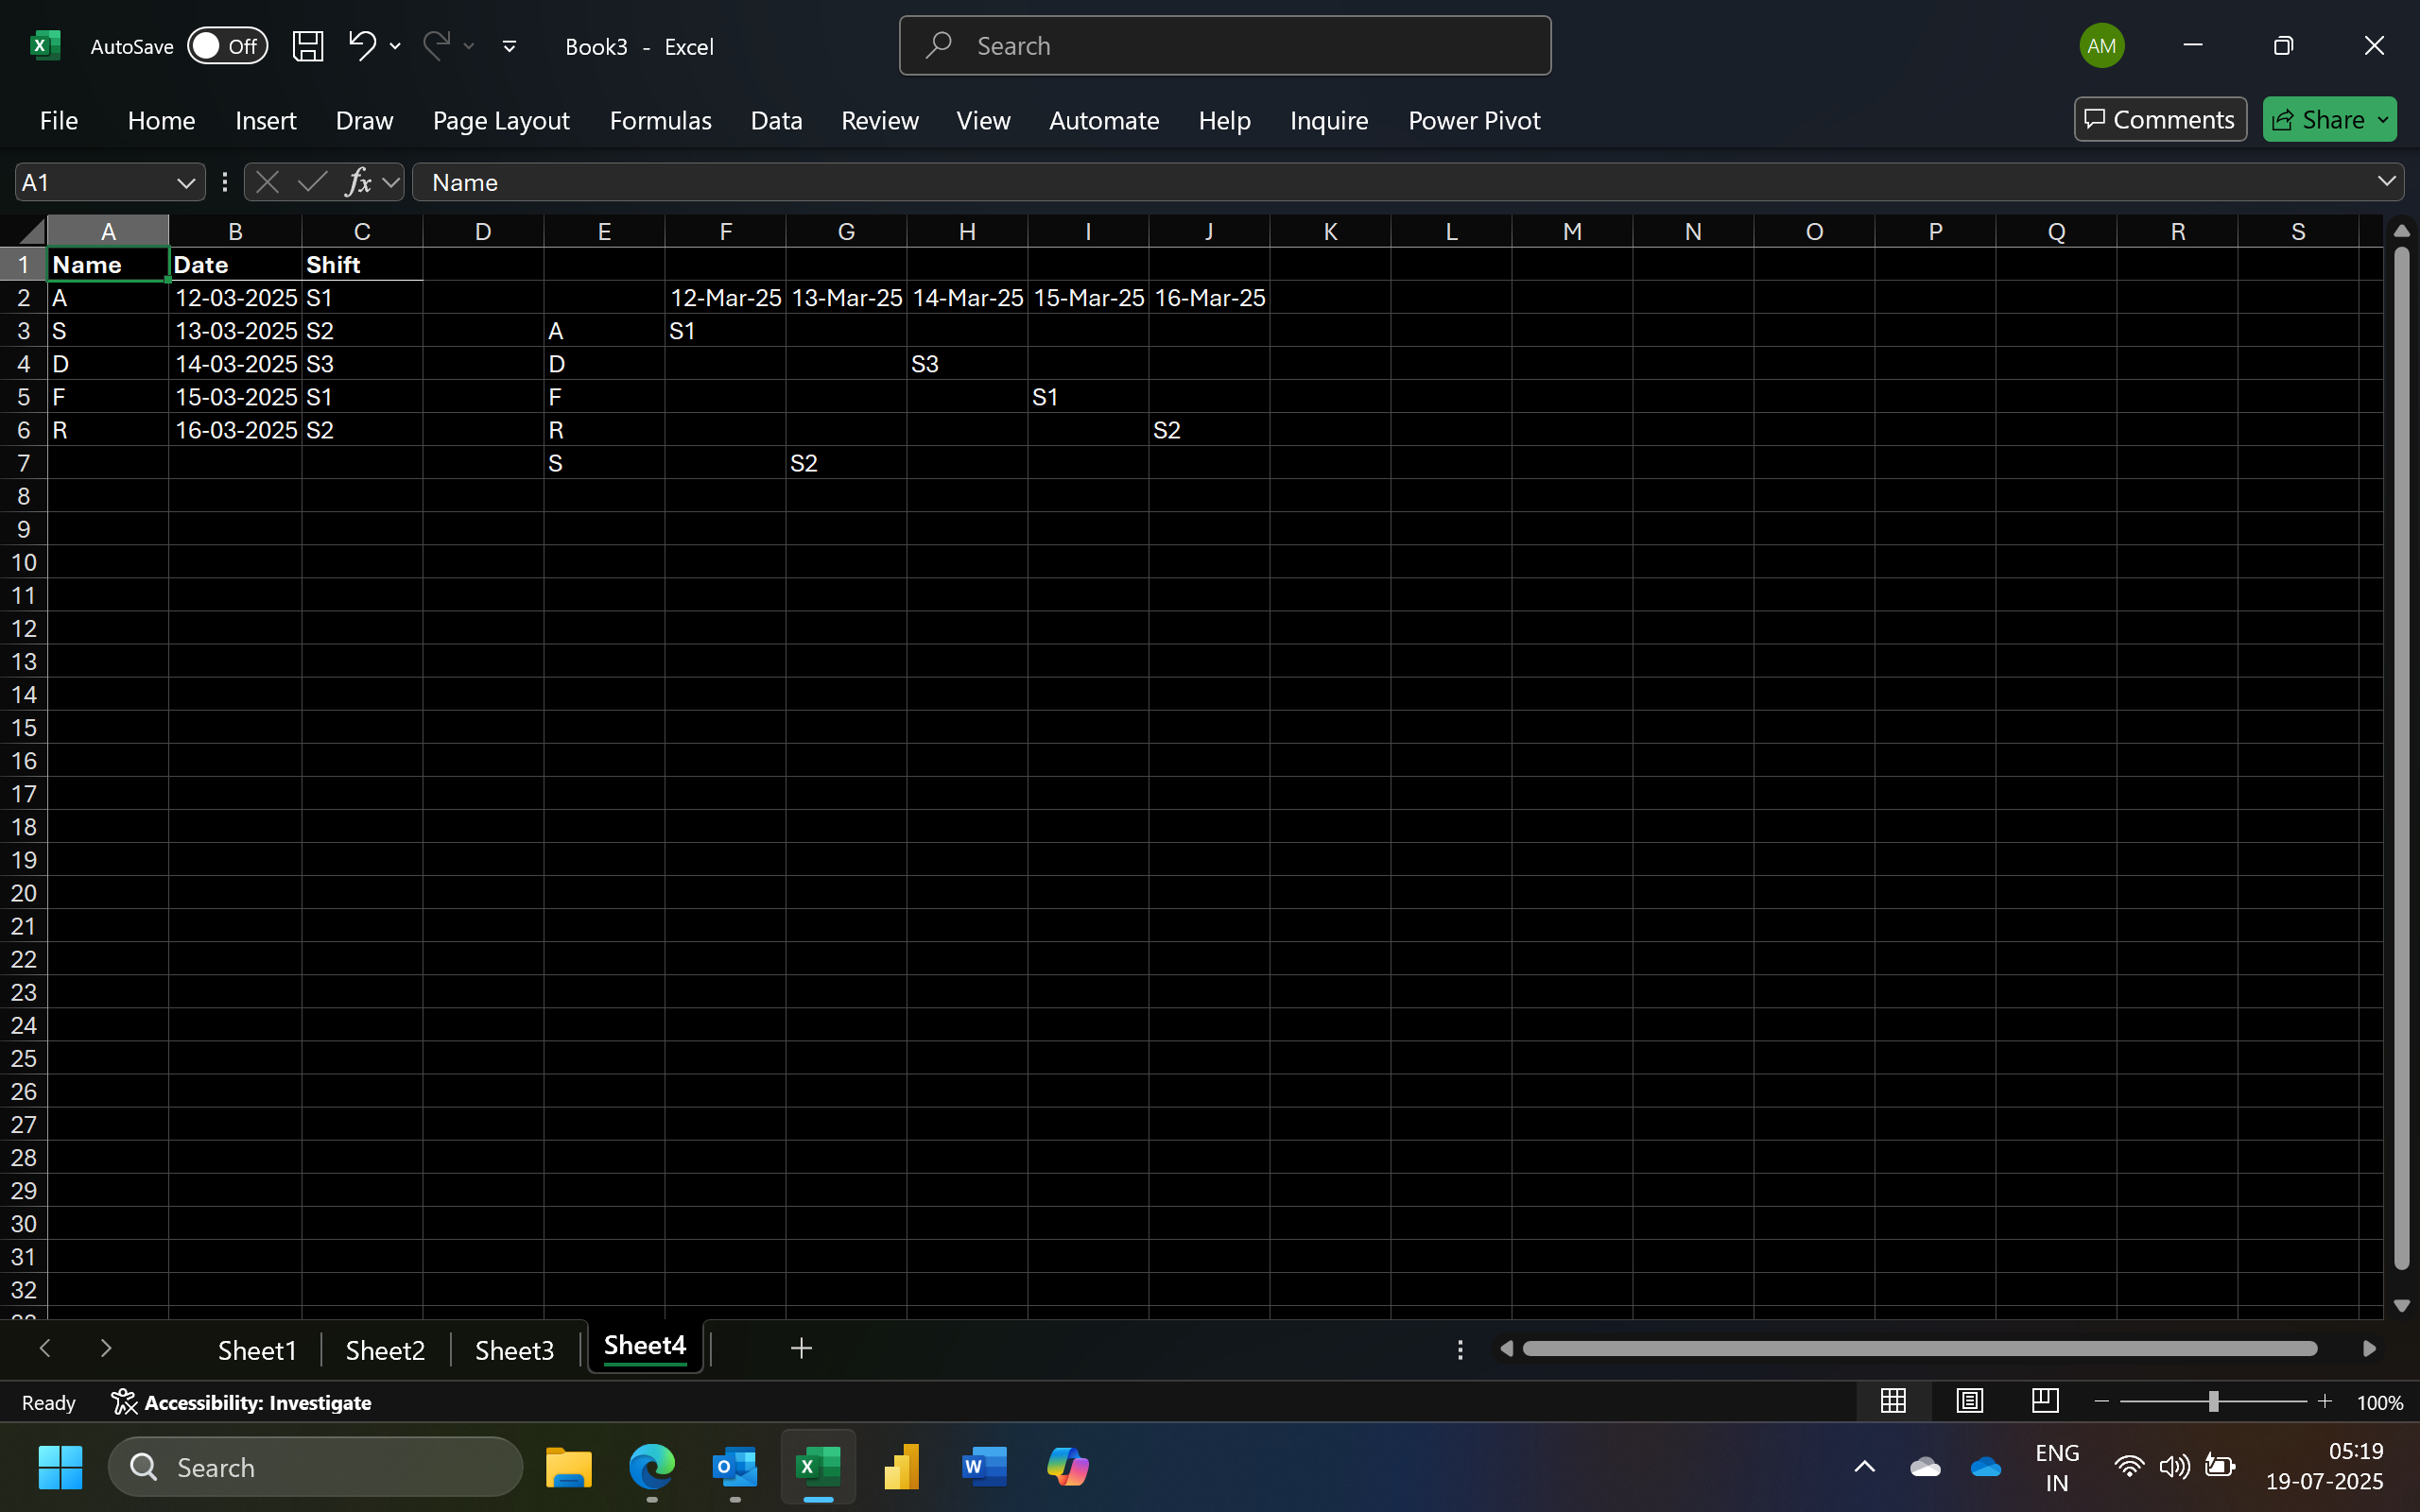This screenshot has width=2420, height=1512.
Task: Switch to Page Break Preview icon
Action: coord(2045,1401)
